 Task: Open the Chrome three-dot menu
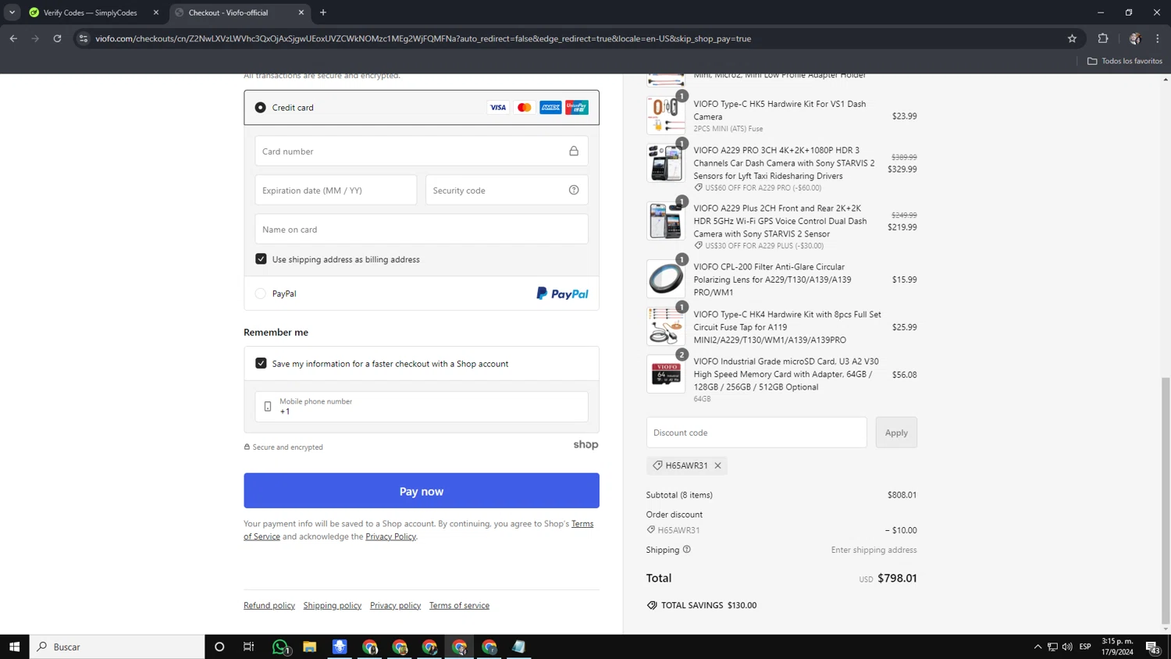(1158, 38)
